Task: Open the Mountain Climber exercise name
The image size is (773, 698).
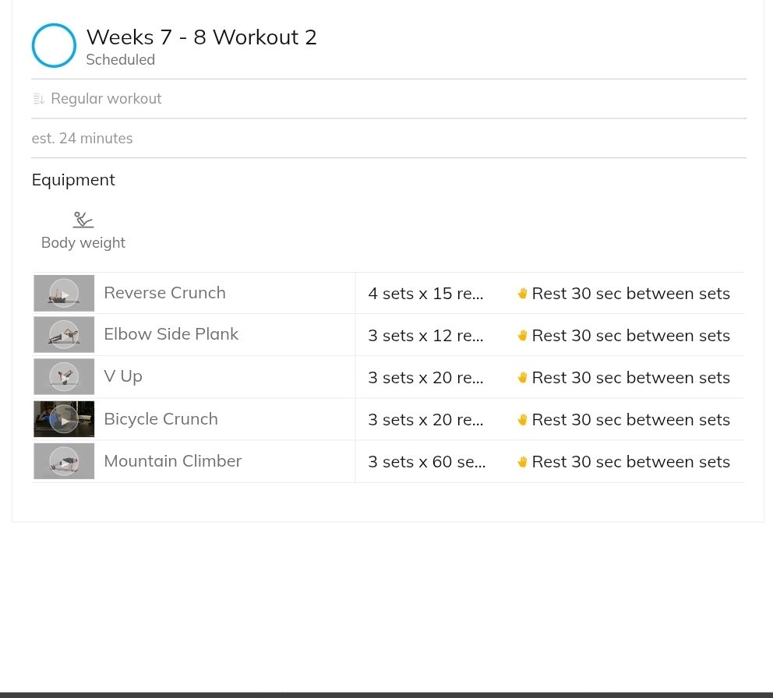Action: tap(172, 461)
